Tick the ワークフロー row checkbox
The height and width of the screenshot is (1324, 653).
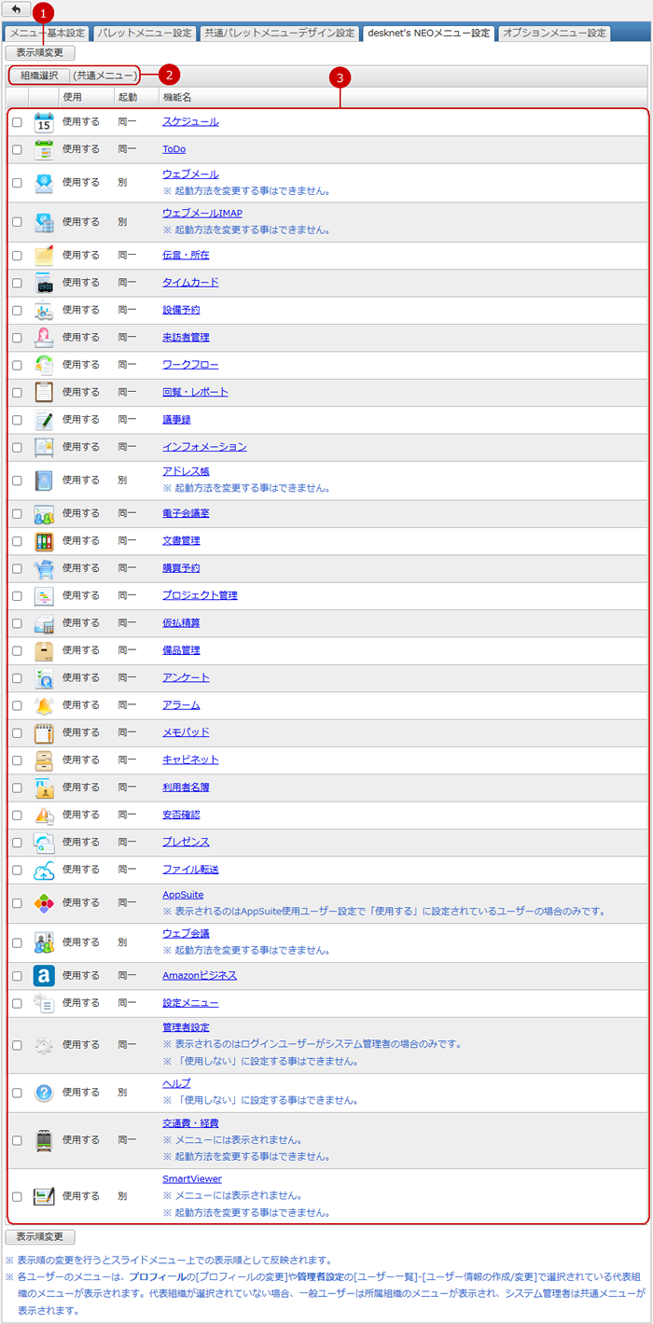pyautogui.click(x=17, y=366)
